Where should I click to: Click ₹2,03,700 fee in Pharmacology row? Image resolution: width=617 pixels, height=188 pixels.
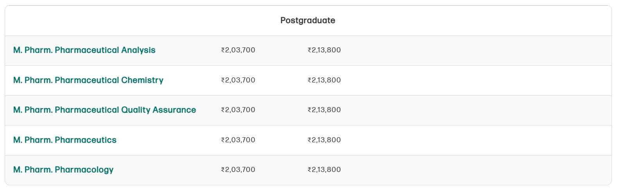(x=238, y=170)
